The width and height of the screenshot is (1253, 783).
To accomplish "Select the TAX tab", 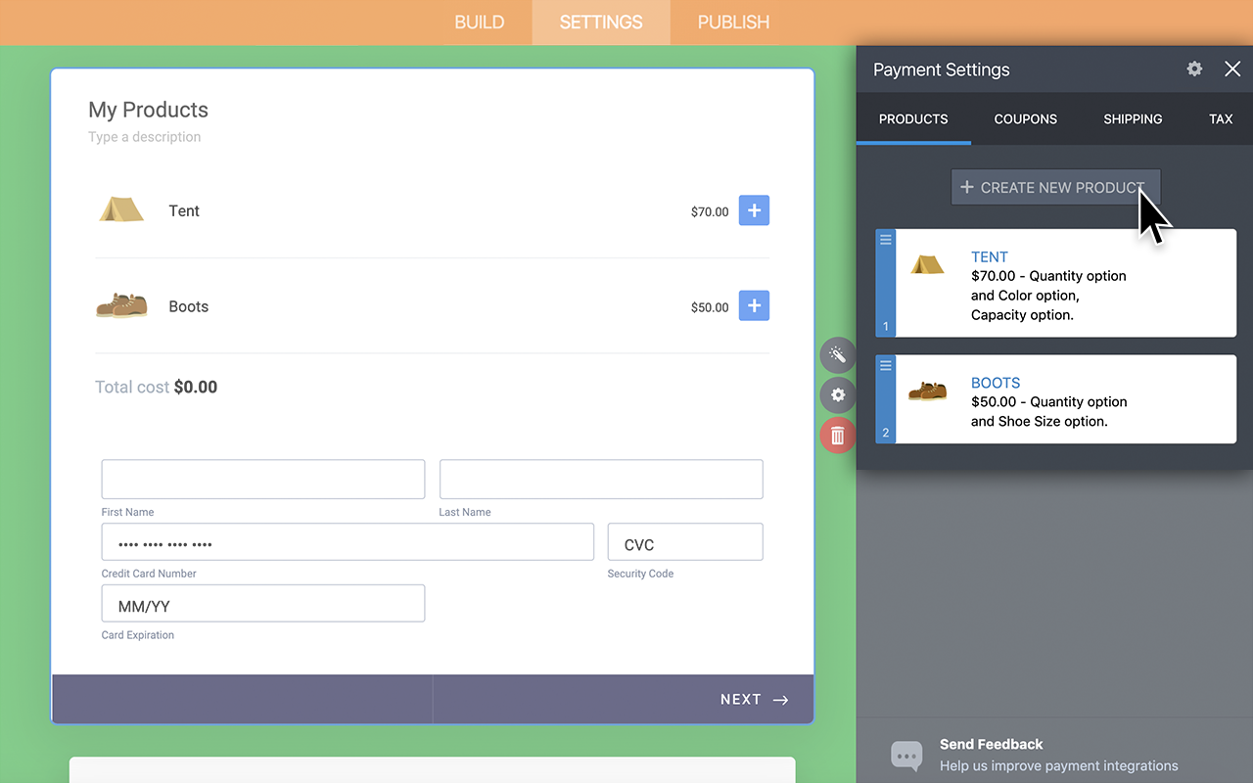I will [1221, 118].
